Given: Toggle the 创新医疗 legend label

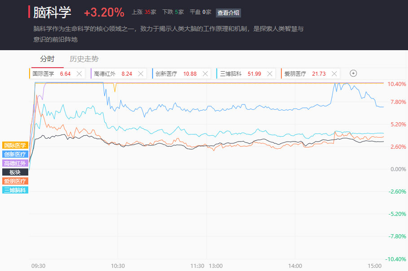Looking at the screenshot, I should pos(15,154).
